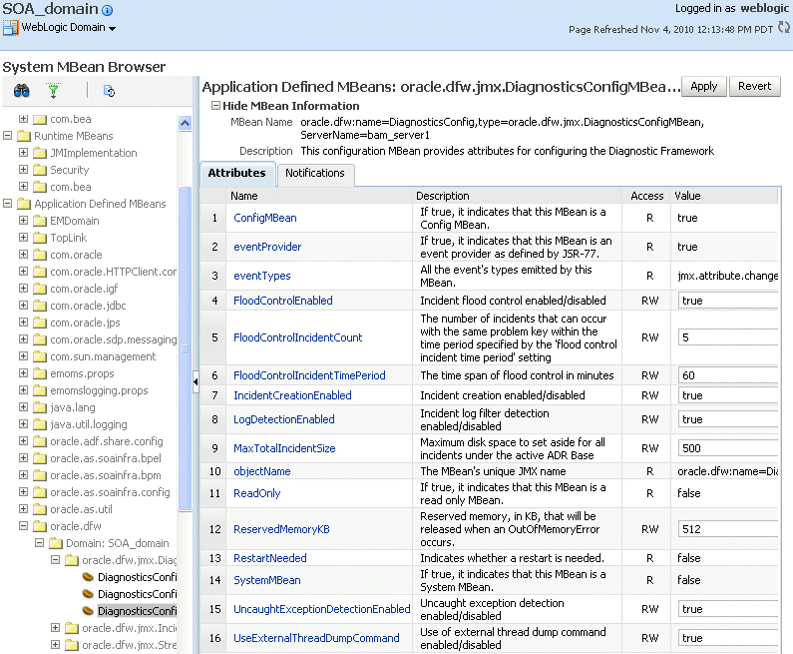The image size is (793, 654).
Task: Click the FloodControlIncidentTimePeriod value field
Action: pyautogui.click(x=728, y=375)
